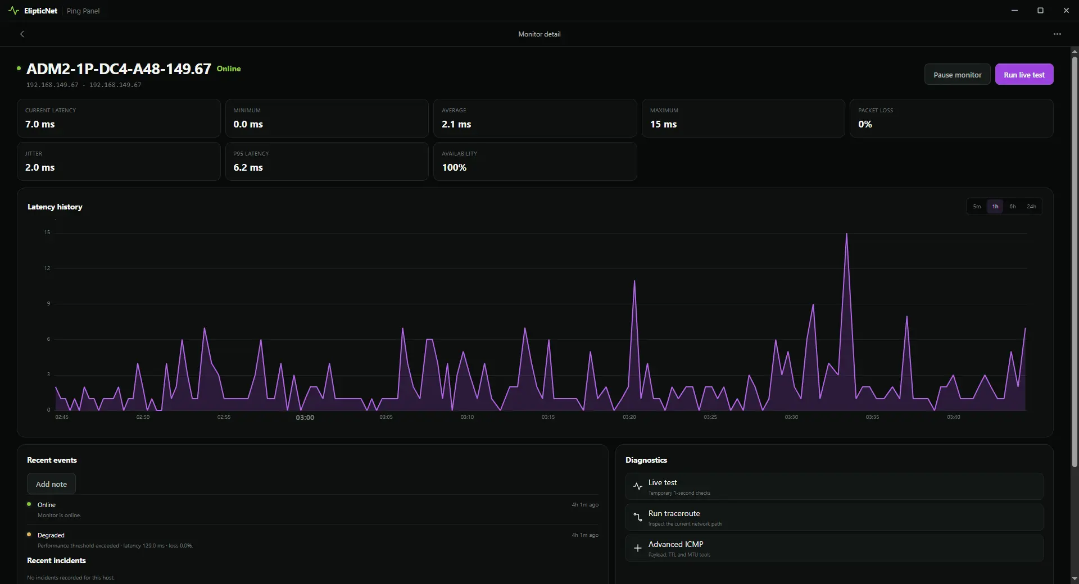Select the 24h time range
Screen dimensions: 1079x584
(x=1031, y=207)
